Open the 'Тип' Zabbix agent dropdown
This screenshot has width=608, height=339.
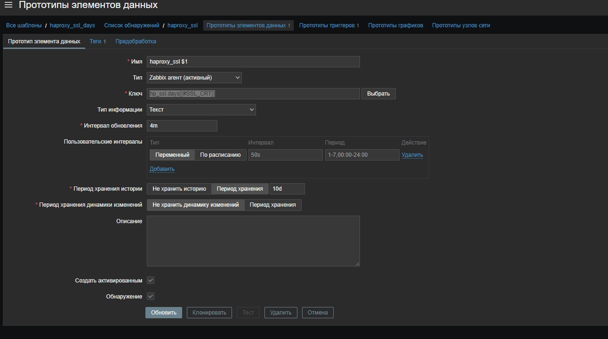pos(194,78)
